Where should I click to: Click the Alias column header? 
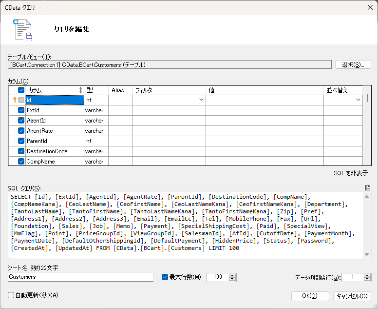pyautogui.click(x=120, y=90)
